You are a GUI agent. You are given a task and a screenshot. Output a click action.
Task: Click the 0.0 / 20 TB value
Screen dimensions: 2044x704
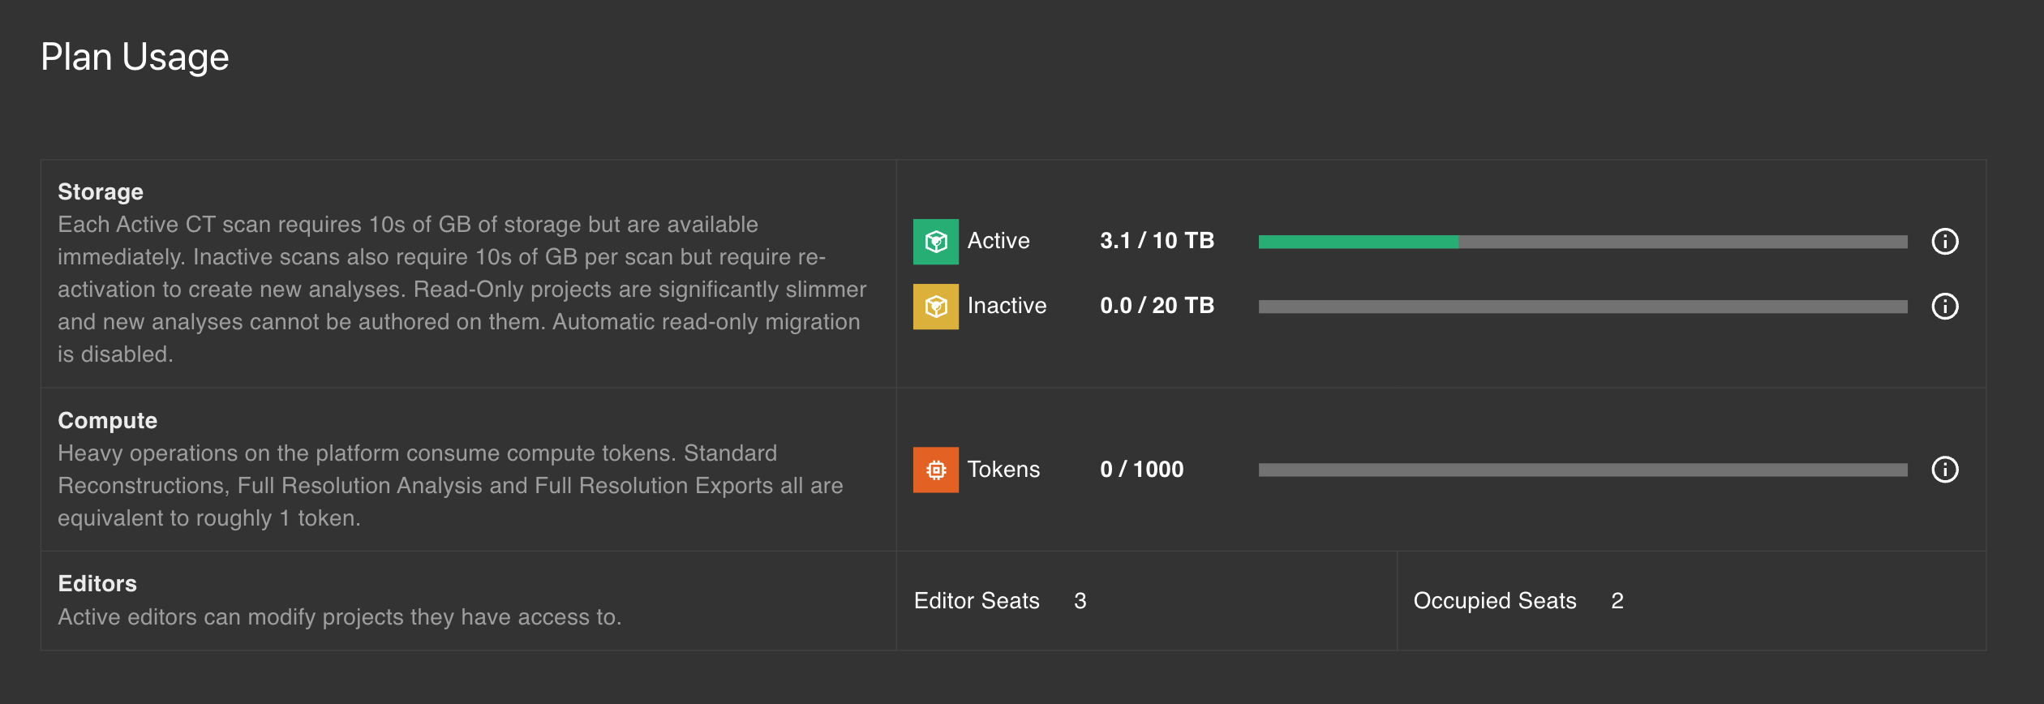coord(1156,306)
